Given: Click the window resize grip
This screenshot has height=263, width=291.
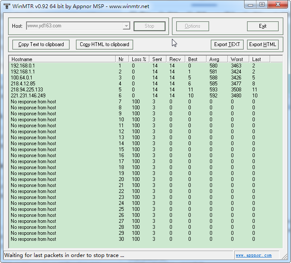Looking at the screenshot, I should 284,256.
